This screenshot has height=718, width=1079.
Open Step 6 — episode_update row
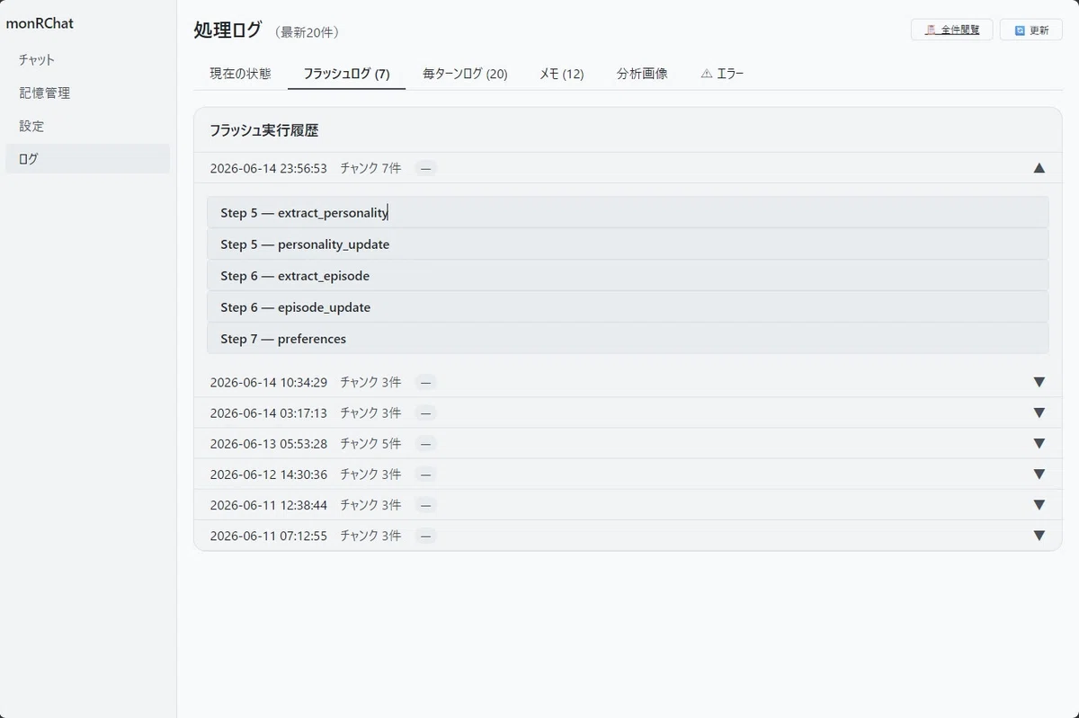coord(628,307)
